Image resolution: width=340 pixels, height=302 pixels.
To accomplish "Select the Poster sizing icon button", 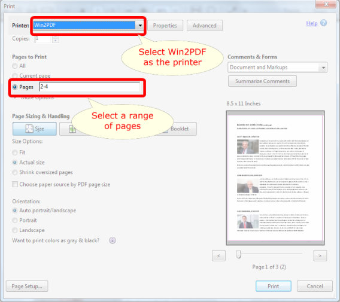I will point(72,129).
